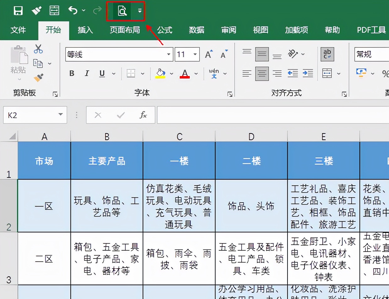Open Print Preview magnifier icon

click(122, 11)
